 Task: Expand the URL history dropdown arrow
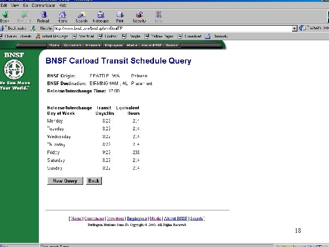(x=295, y=28)
